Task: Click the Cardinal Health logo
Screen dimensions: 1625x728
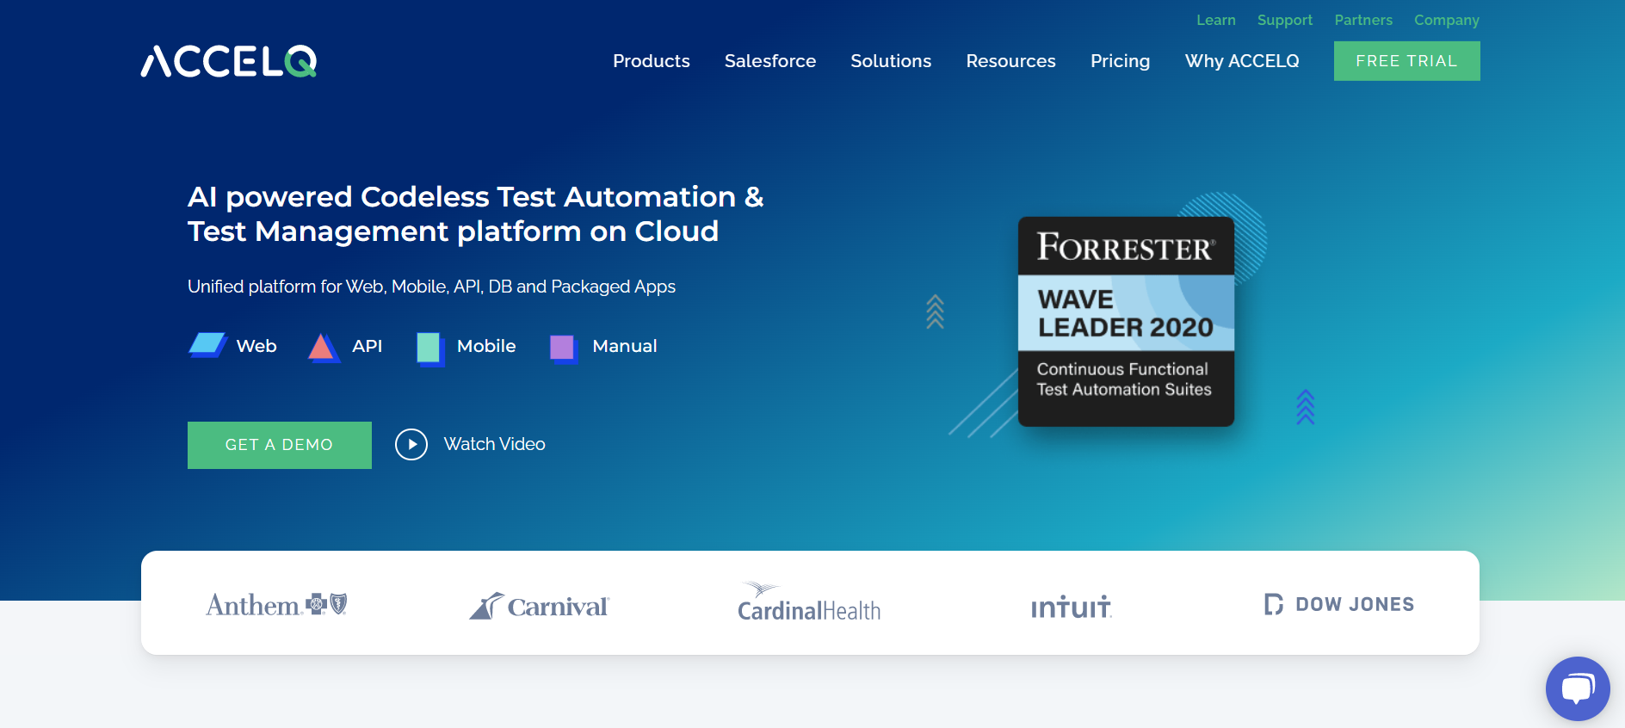Action: click(809, 602)
